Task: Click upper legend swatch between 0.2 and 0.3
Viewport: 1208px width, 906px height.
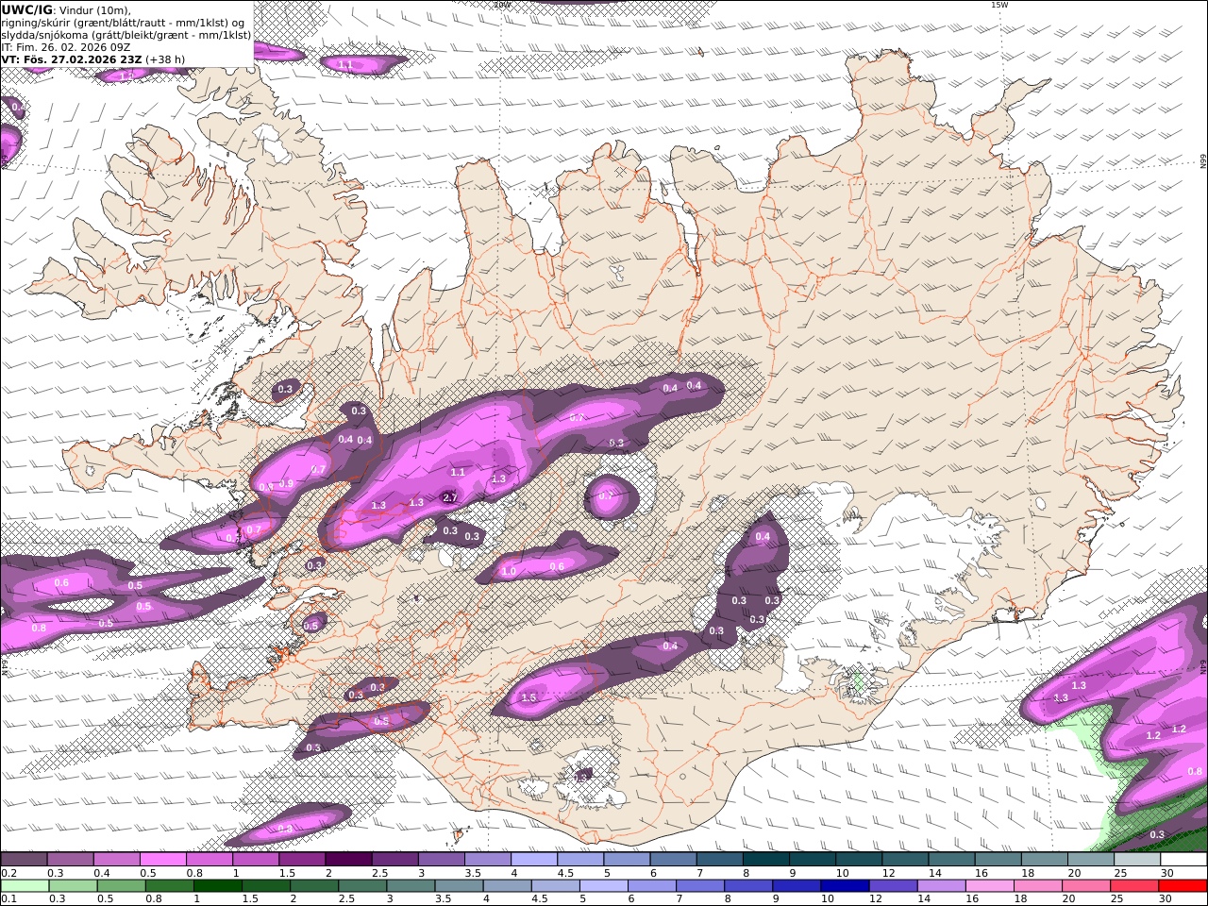Action: [24, 860]
